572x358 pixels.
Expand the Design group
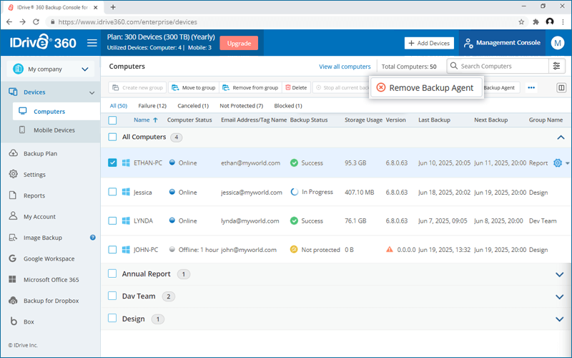tap(560, 319)
